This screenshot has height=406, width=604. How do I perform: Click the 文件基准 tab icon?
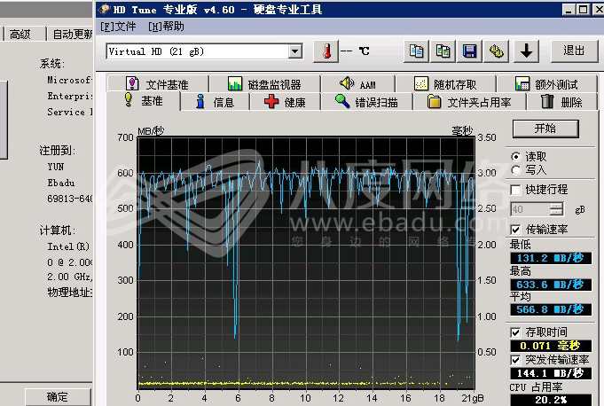pyautogui.click(x=132, y=83)
